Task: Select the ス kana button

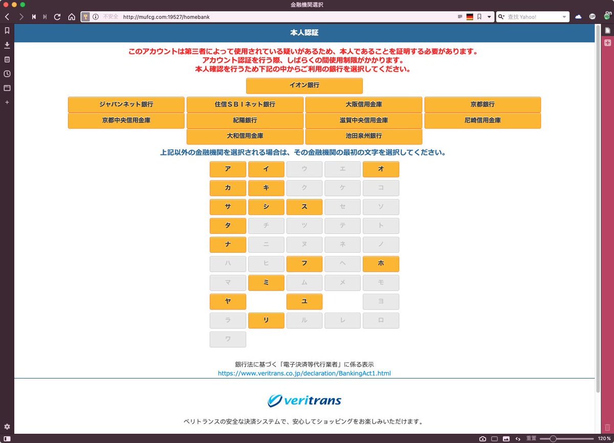Action: click(x=304, y=207)
